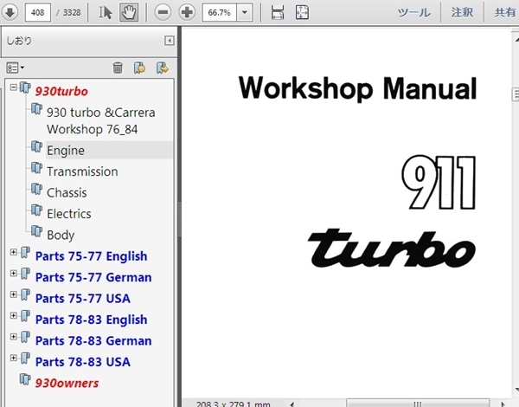519x407 pixels.
Task: Click the total page count 3328
Action: 72,13
